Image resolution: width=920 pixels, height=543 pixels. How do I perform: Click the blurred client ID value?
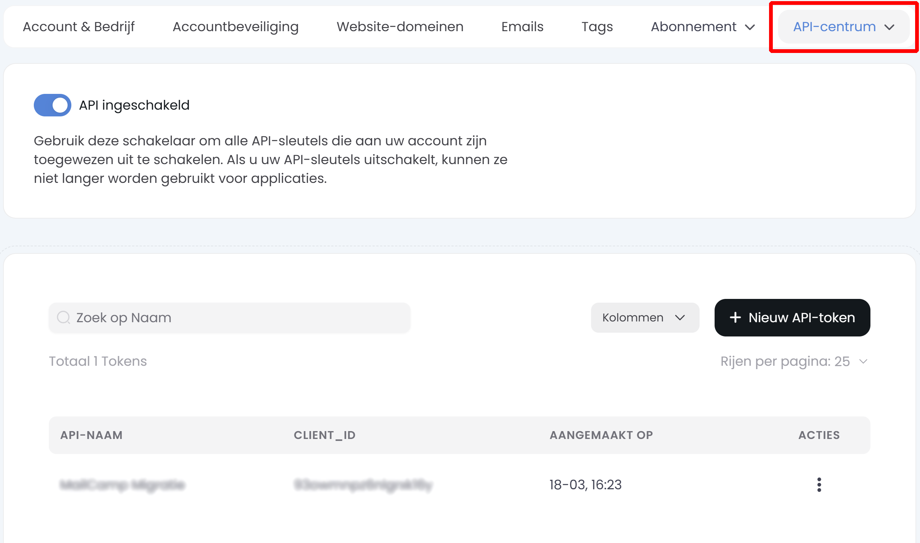point(363,485)
